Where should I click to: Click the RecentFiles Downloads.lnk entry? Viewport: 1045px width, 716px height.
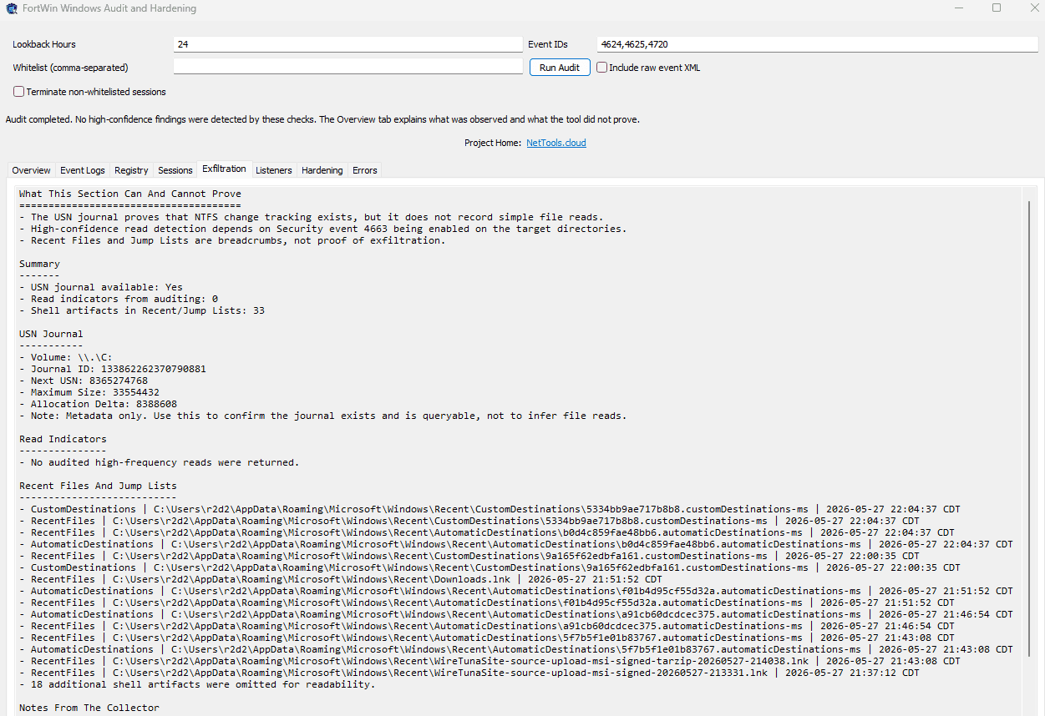pos(341,579)
